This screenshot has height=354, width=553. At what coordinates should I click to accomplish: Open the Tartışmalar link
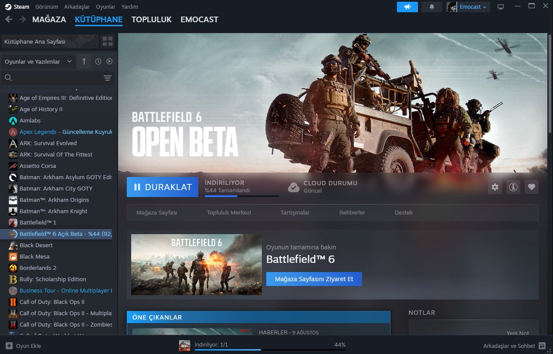295,212
